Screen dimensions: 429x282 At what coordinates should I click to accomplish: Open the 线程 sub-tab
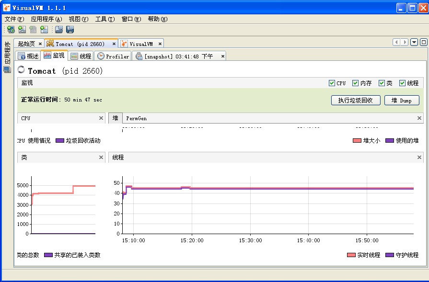(81, 56)
